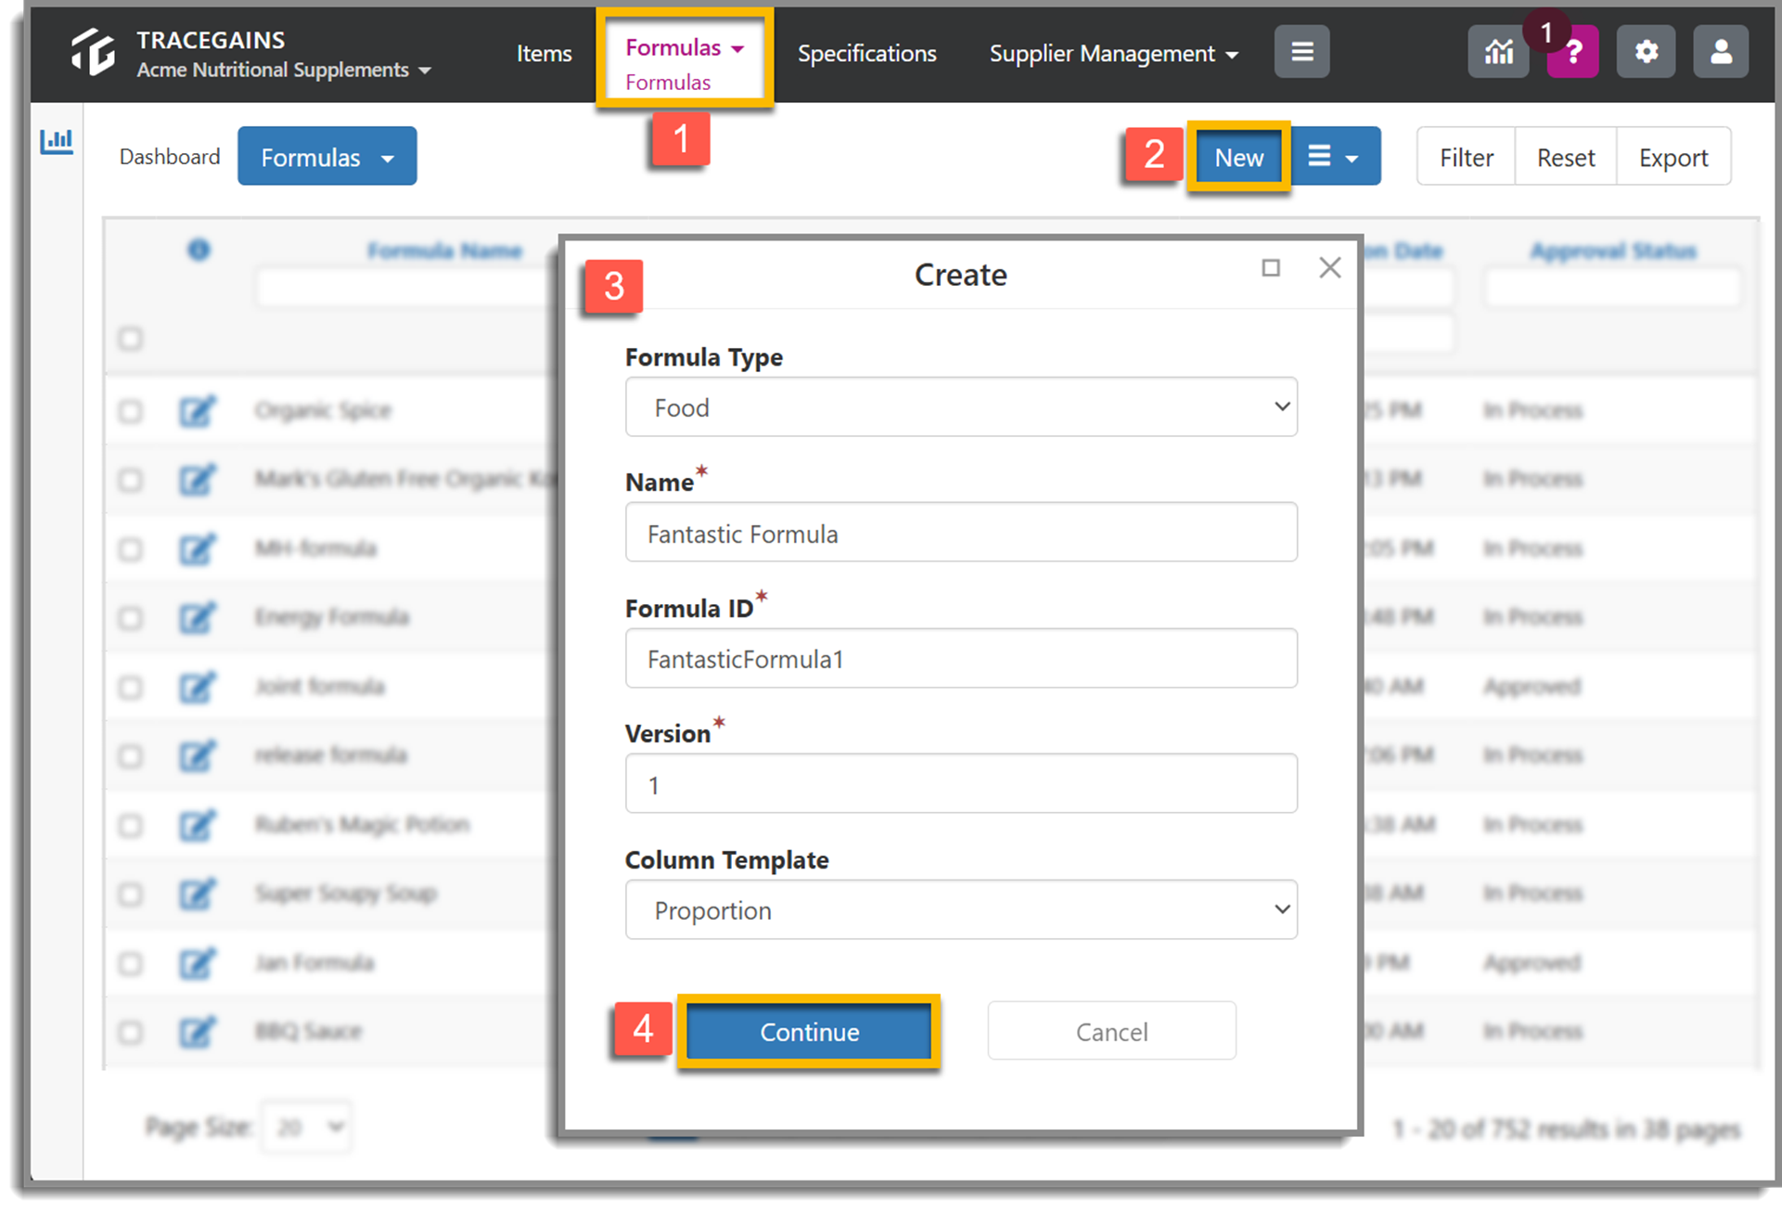Open the user profile icon

(x=1721, y=52)
